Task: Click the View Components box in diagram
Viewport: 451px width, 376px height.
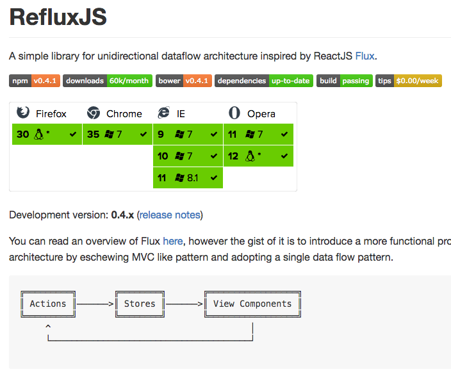Action: coord(252,304)
